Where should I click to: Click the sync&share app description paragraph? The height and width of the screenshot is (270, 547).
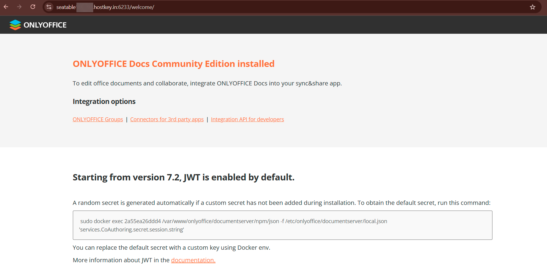(x=207, y=83)
